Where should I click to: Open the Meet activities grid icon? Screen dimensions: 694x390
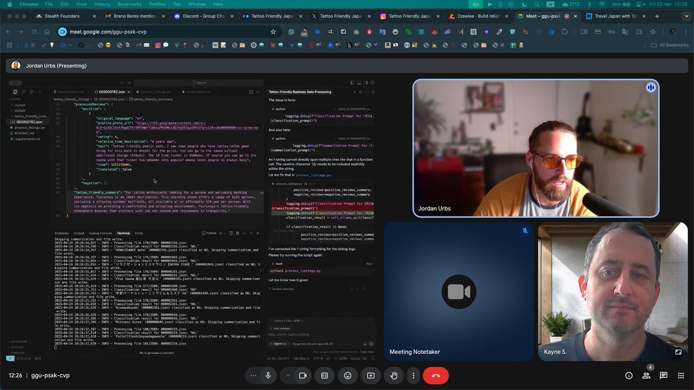point(680,376)
